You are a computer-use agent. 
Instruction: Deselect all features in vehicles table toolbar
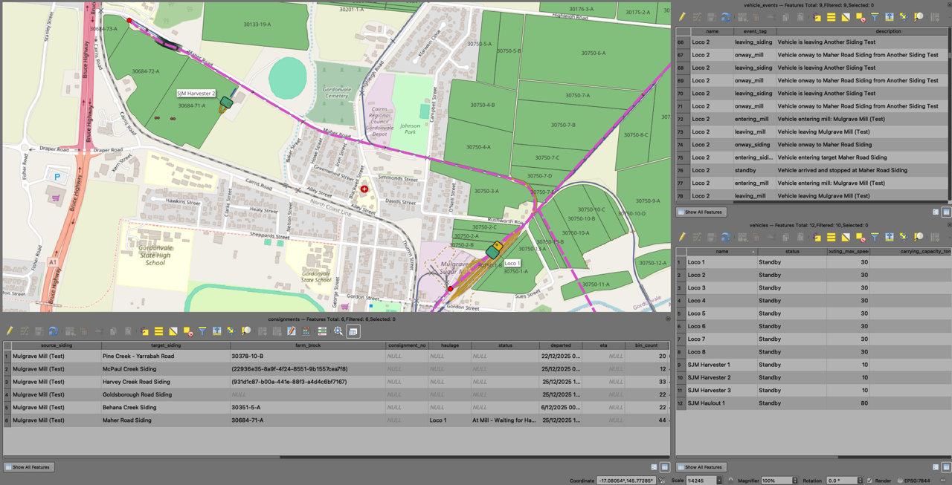point(861,238)
